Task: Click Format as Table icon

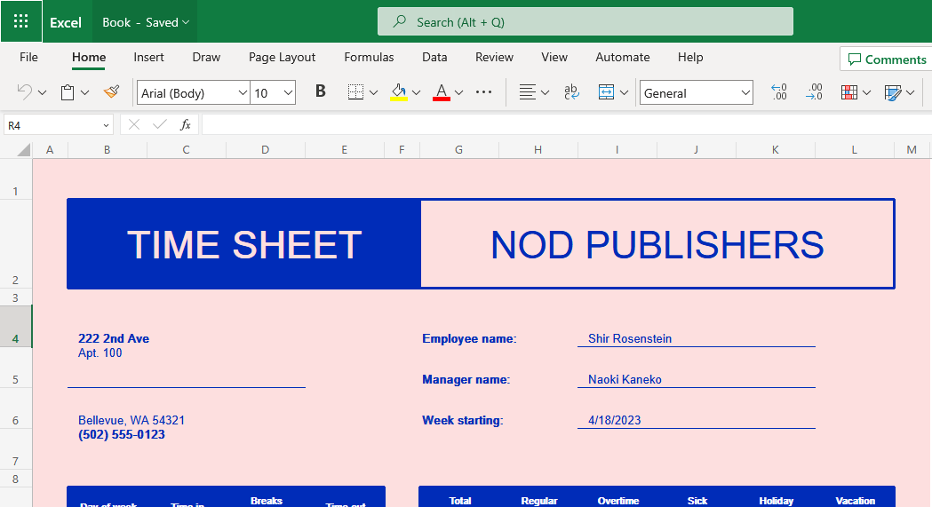Action: point(893,92)
